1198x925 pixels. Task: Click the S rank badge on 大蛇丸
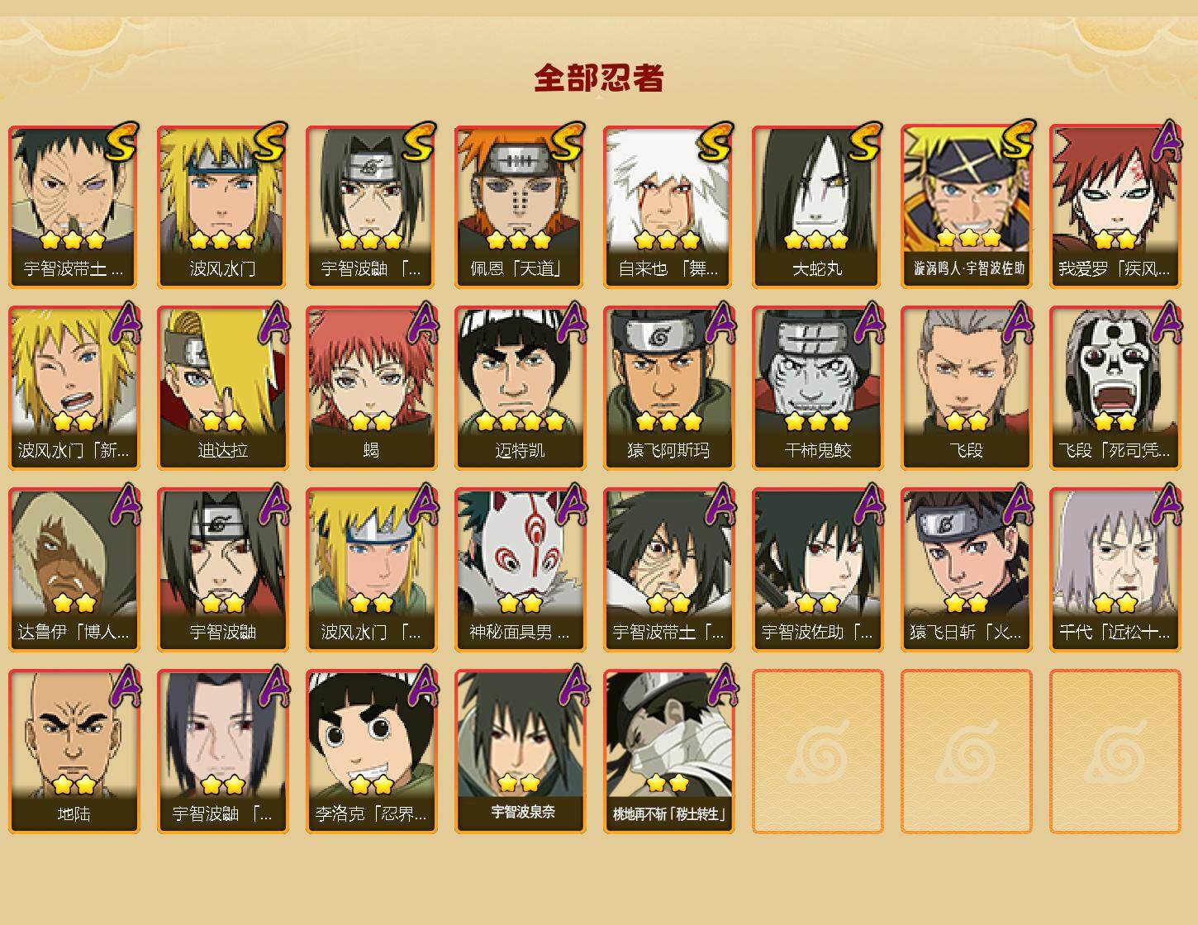click(865, 142)
